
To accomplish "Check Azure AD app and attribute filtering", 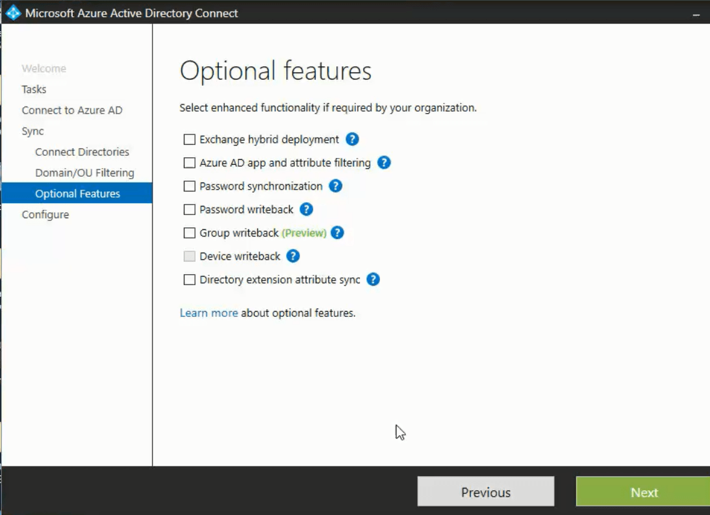I will [189, 162].
